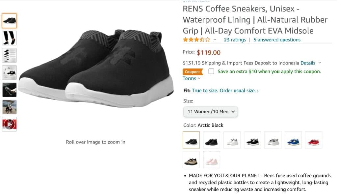Pick the beige sneaker color option
The image size is (337, 194).
point(191,160)
